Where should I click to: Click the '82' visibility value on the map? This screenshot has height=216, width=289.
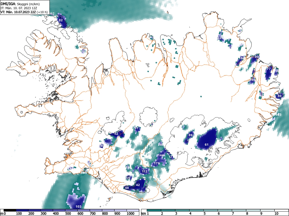(61, 20)
